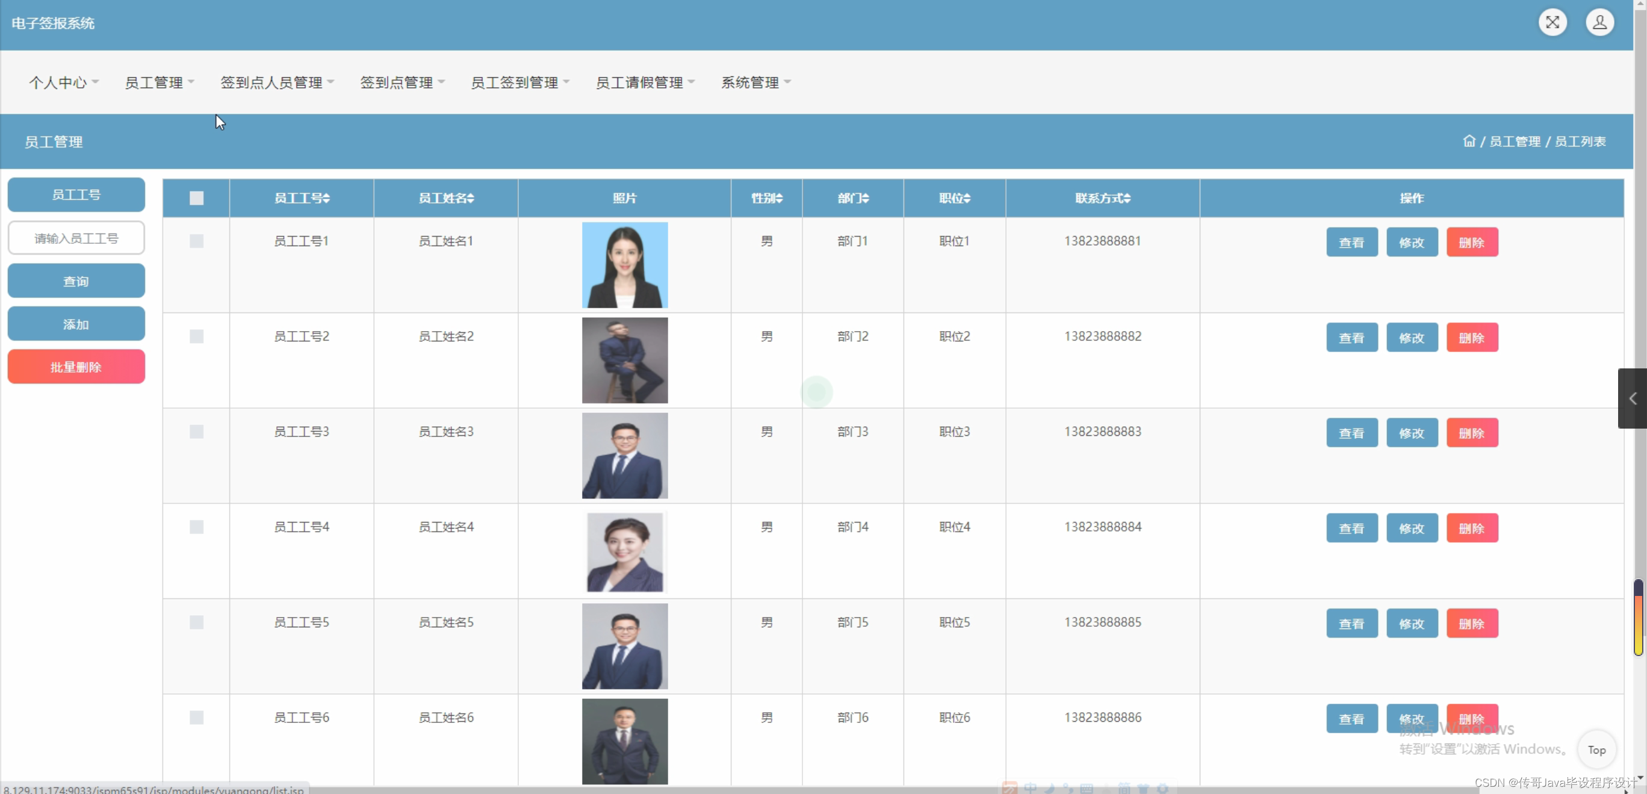Screen dimensions: 1647x794
Task: Open the Sogou input method settings gear
Action: (1164, 788)
